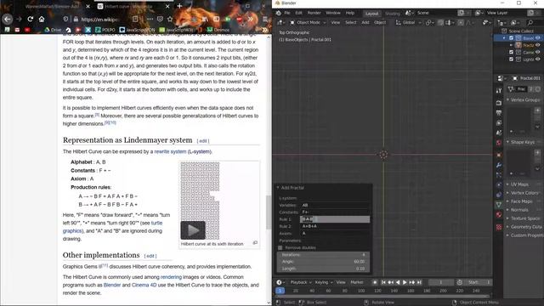Open the Object Data green triangle tab

pos(499,205)
